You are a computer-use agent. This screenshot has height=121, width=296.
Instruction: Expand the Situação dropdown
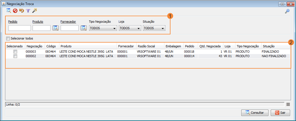click(x=154, y=28)
